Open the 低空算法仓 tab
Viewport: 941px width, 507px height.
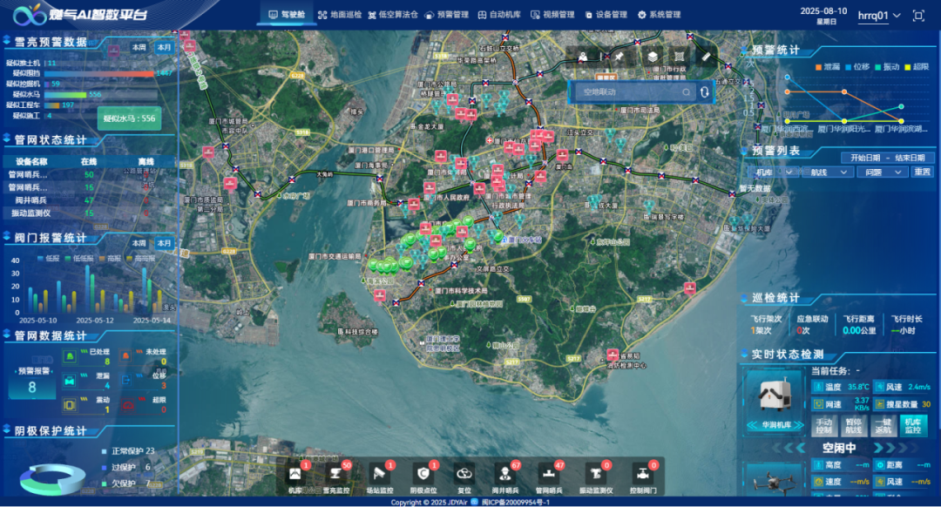[x=393, y=15]
